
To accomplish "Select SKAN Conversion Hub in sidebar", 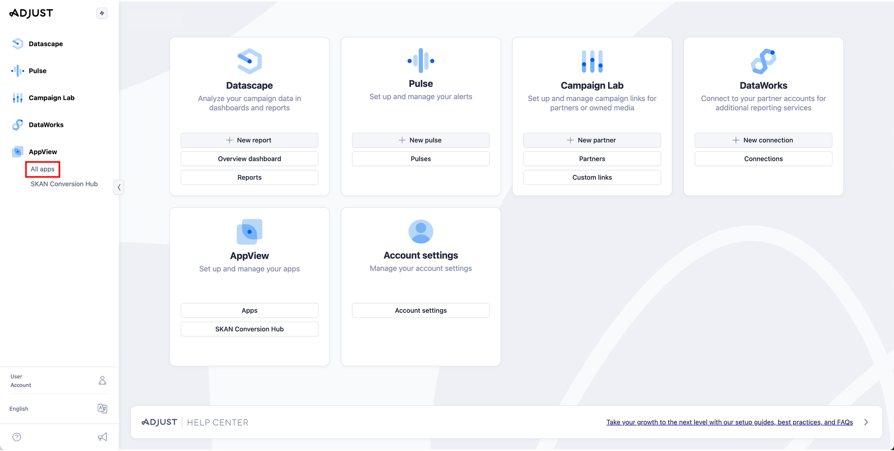I will coord(64,184).
